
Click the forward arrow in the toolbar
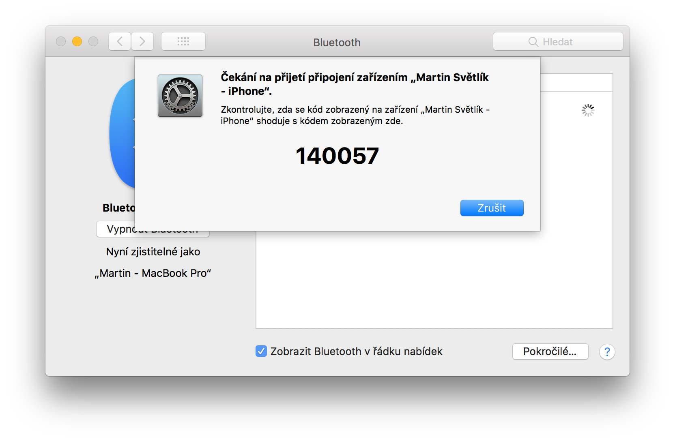pos(142,41)
